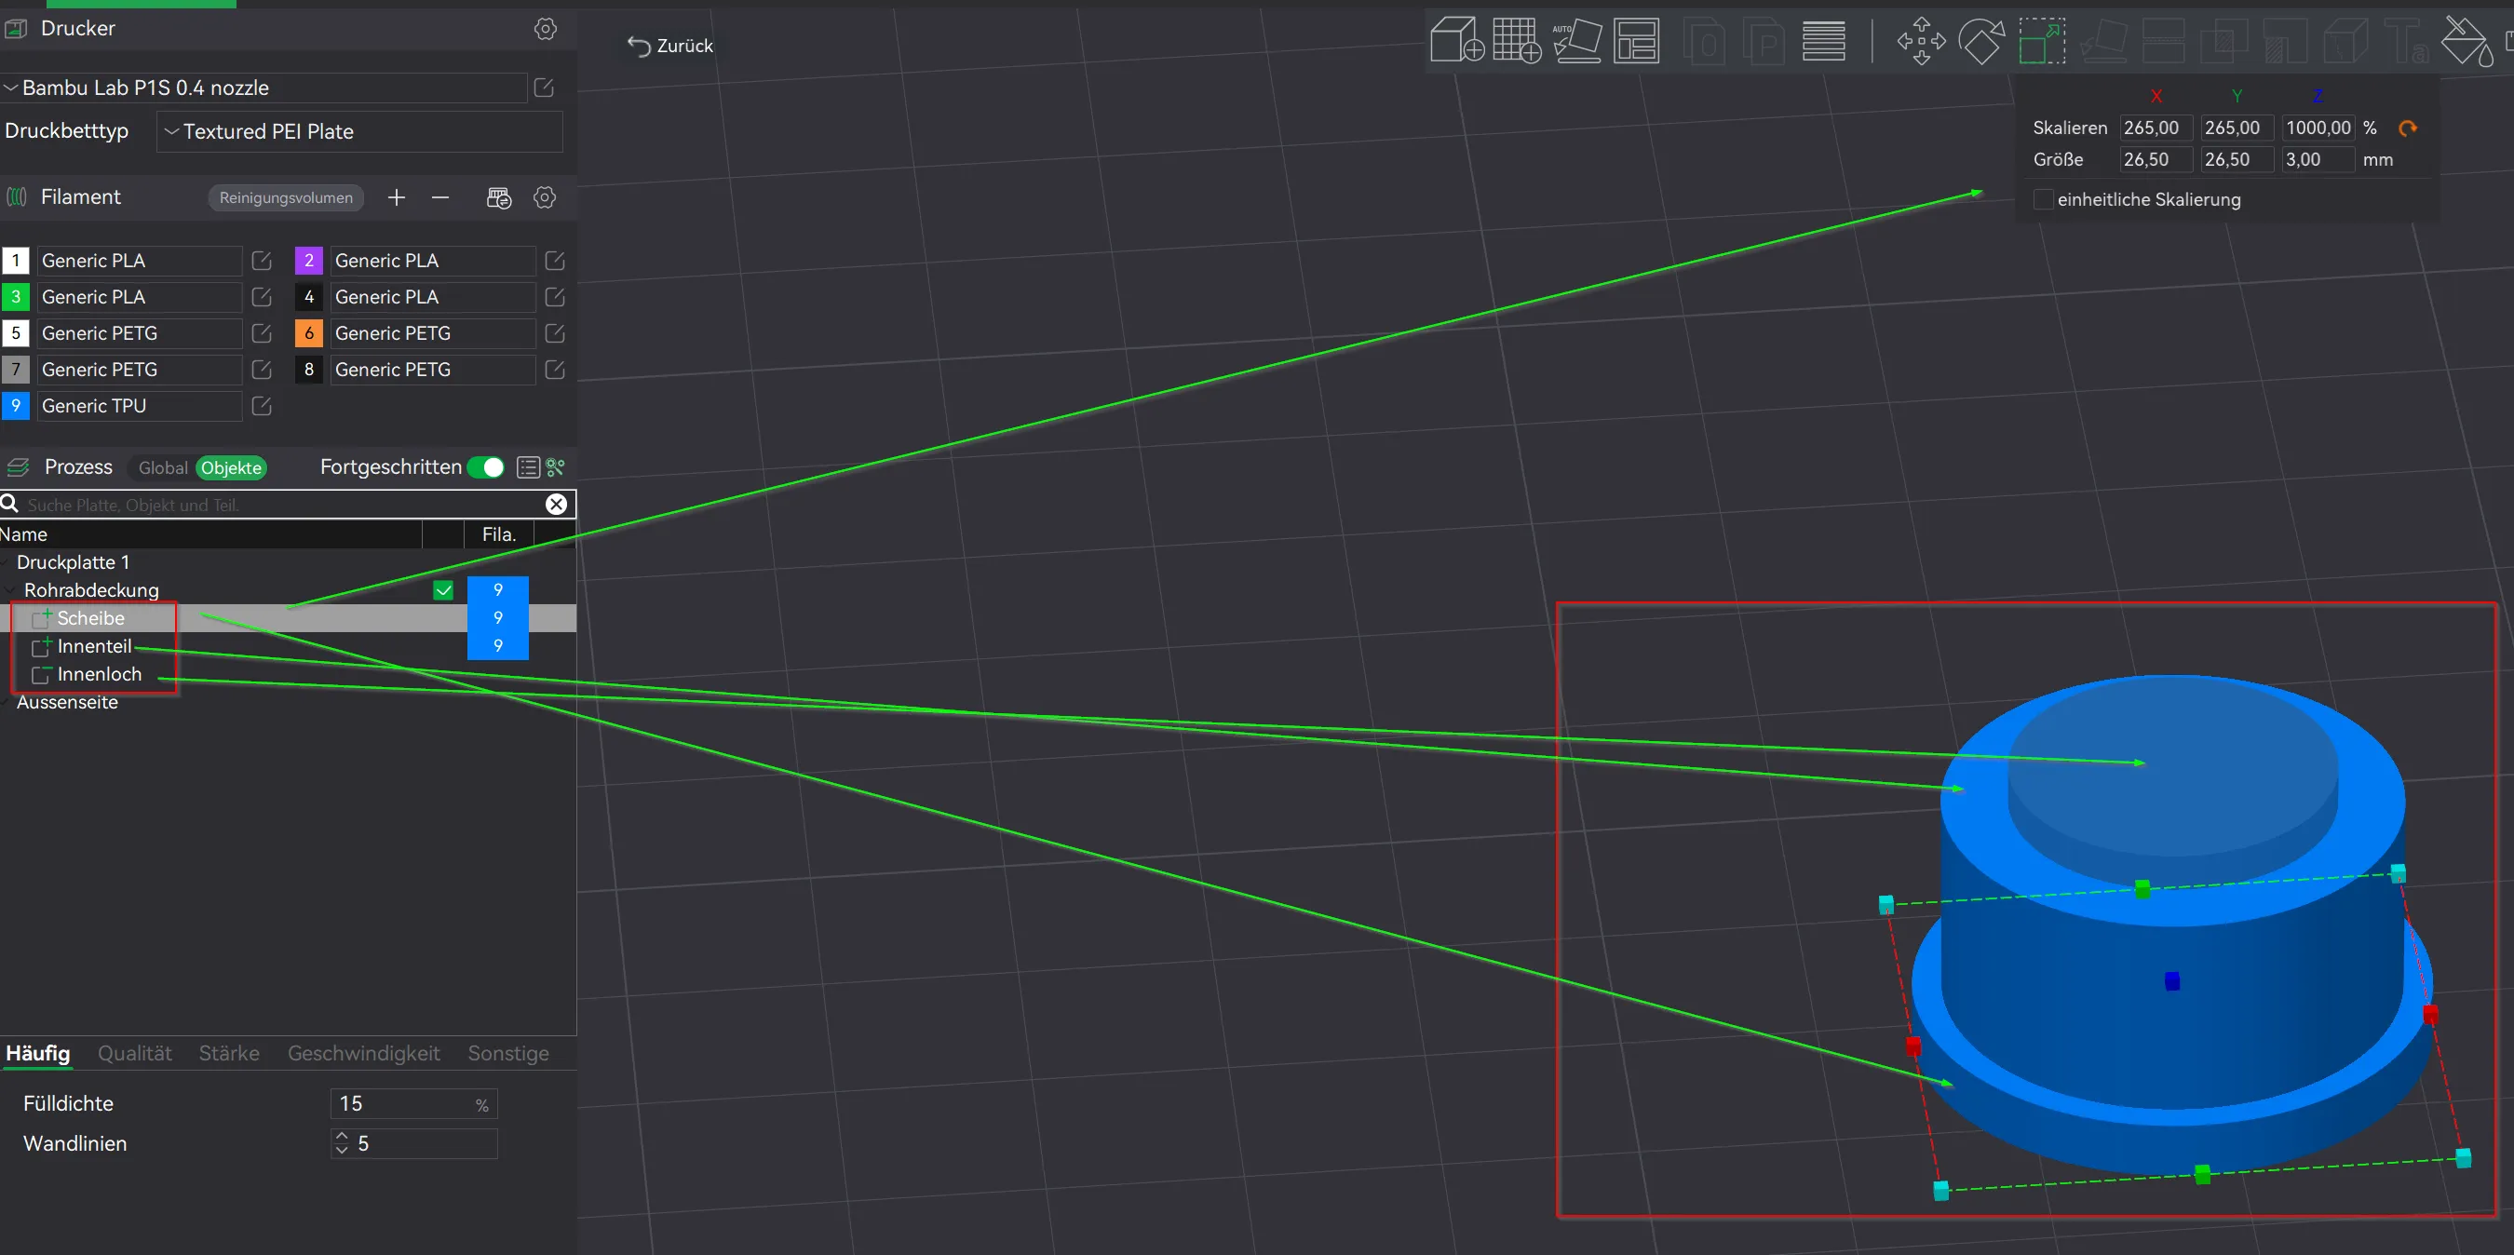2514x1255 pixels.
Task: Remove a filament with the minus icon
Action: coord(440,197)
